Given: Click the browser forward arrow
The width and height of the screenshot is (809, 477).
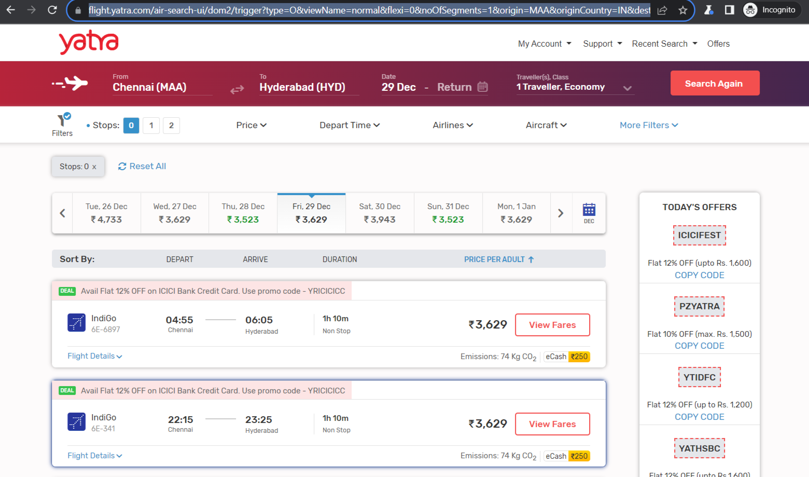Looking at the screenshot, I should [x=32, y=10].
